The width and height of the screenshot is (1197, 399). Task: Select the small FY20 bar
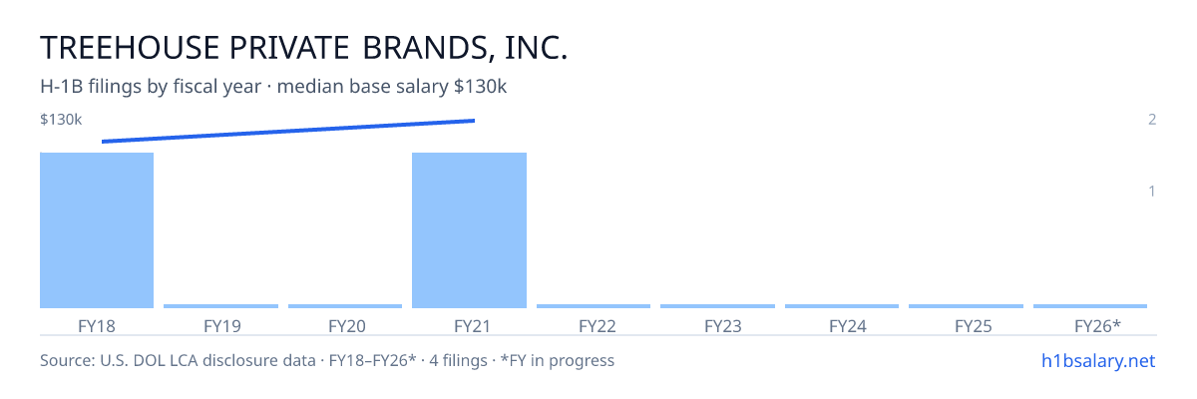[345, 306]
